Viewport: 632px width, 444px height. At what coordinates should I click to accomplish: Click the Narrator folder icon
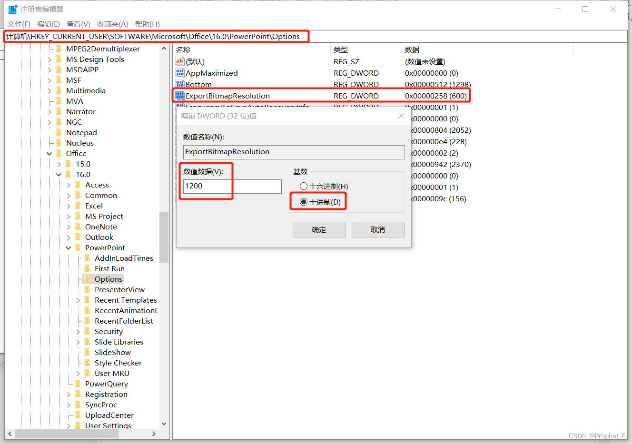59,111
